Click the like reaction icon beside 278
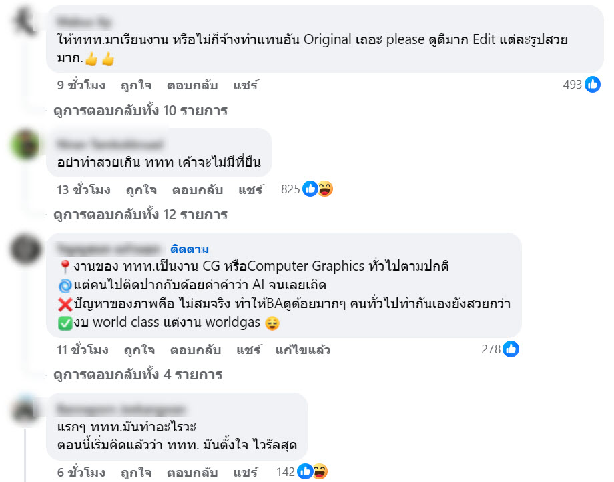The width and height of the screenshot is (614, 482). pos(511,349)
